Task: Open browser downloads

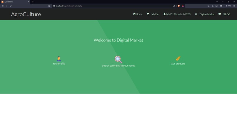Action: coord(213,6)
